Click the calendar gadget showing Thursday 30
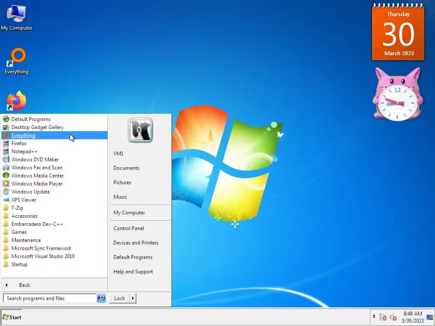The image size is (435, 326). (398, 32)
